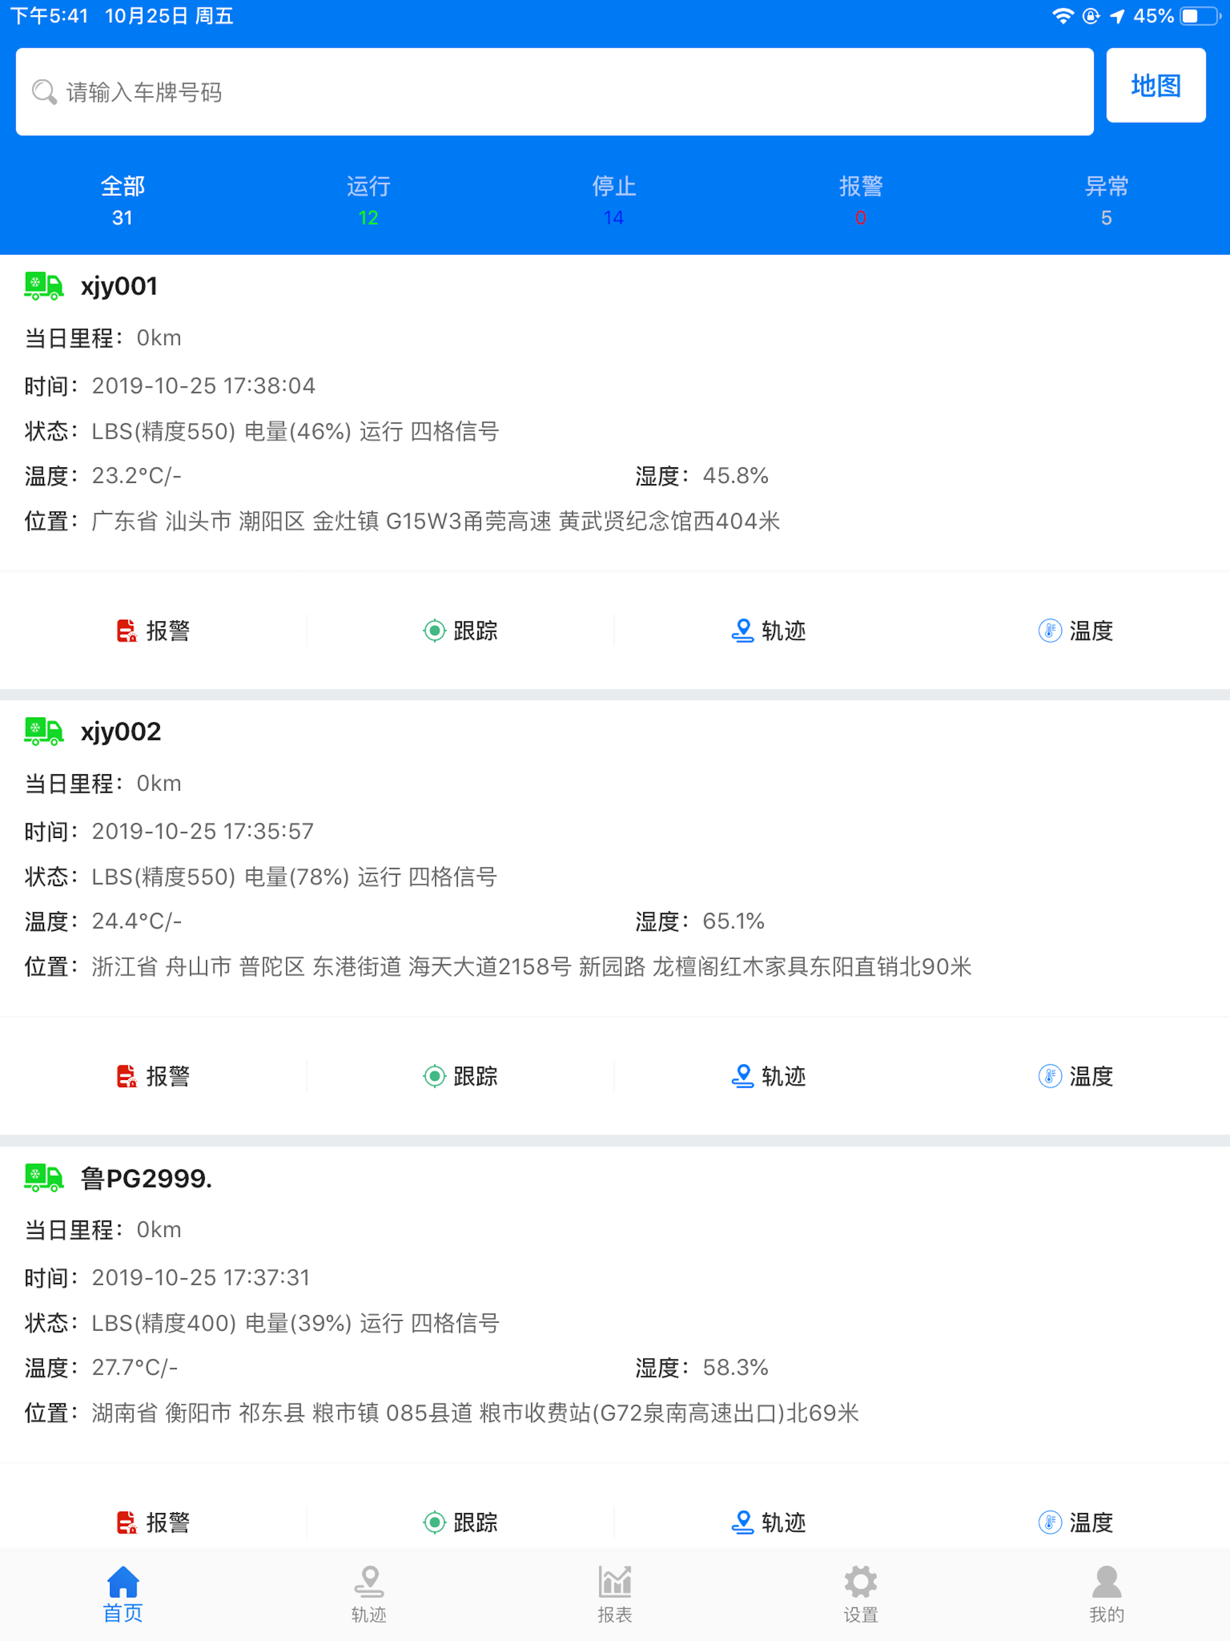The width and height of the screenshot is (1230, 1641).
Task: Open the 地图 map view
Action: click(x=1156, y=85)
